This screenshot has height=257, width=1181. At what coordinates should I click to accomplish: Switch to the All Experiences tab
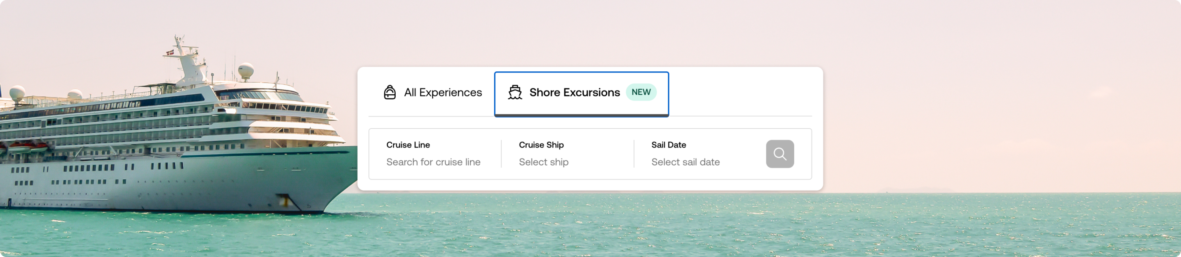(x=442, y=93)
